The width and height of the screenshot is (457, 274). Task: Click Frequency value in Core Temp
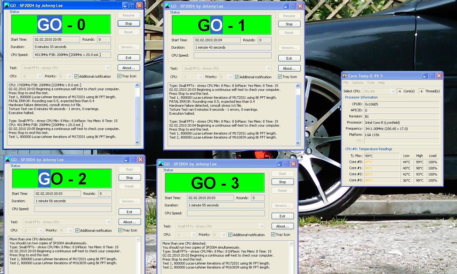tap(402, 129)
